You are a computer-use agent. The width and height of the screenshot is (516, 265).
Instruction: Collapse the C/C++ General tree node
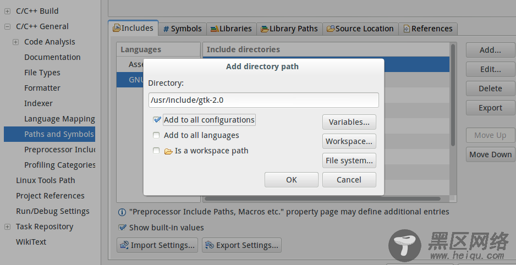tap(7, 26)
